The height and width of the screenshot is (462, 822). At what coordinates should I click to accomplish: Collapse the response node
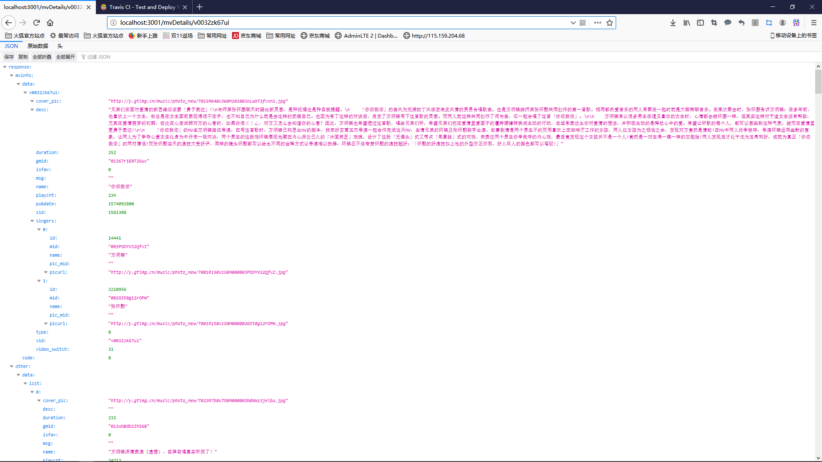5,67
